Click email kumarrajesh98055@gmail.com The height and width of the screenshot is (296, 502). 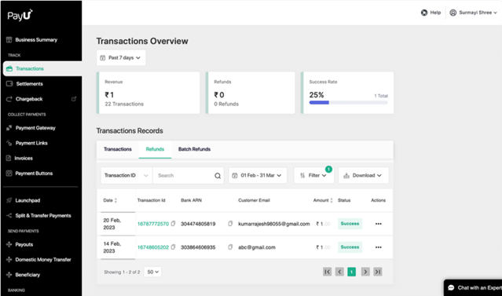273,224
